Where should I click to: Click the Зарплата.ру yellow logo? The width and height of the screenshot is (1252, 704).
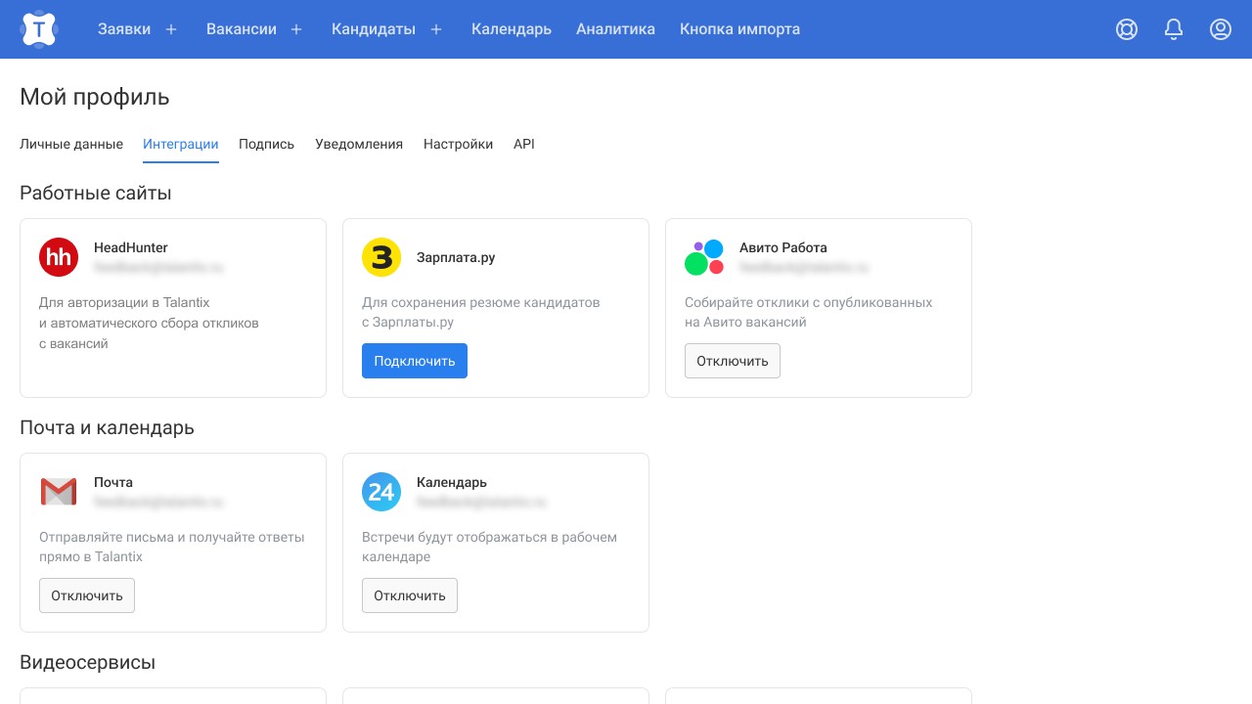[x=381, y=257]
